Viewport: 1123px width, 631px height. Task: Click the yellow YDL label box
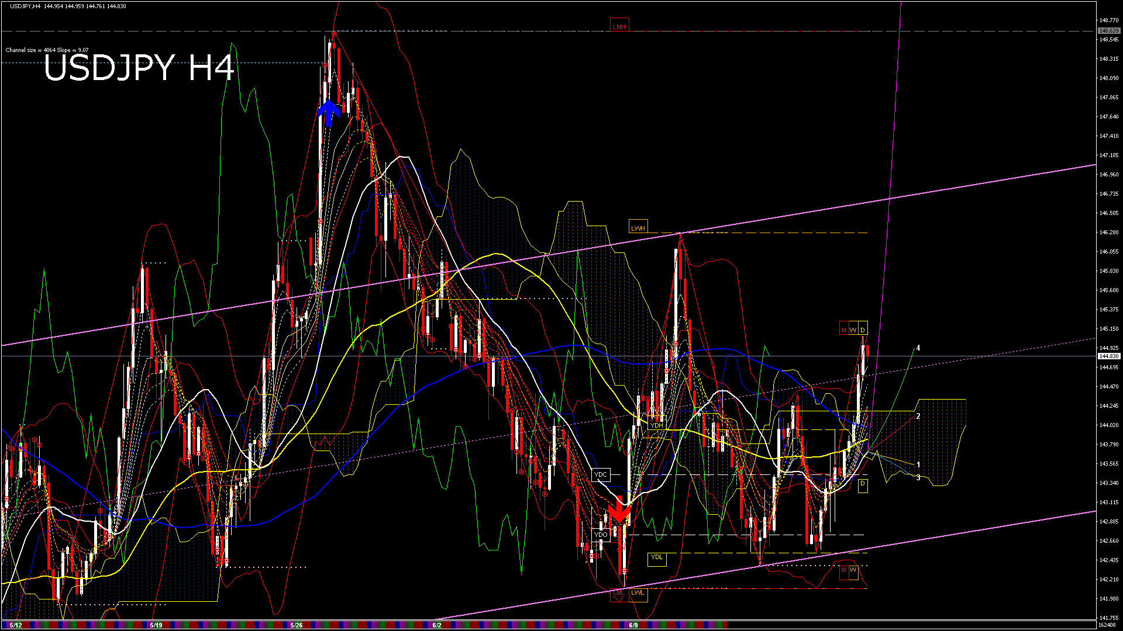657,557
